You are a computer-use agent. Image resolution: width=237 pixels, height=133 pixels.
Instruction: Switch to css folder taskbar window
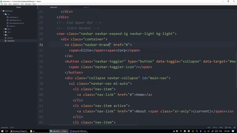39,131
